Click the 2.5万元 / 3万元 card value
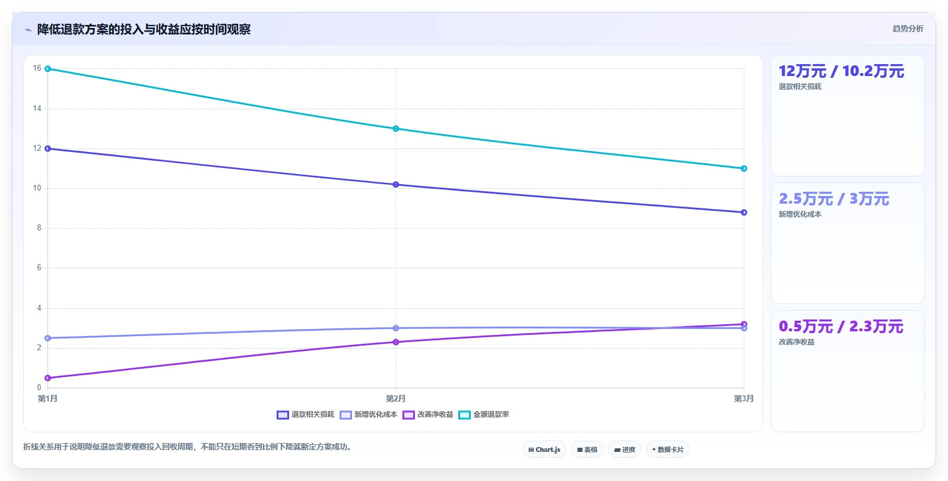948x481 pixels. (x=833, y=199)
